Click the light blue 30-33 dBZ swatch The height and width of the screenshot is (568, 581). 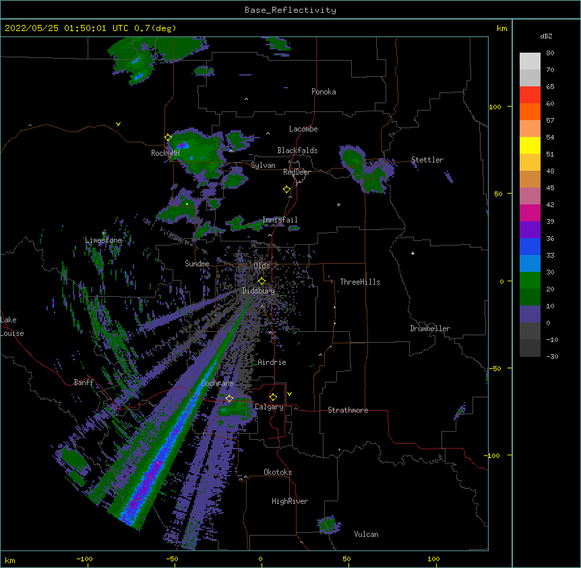[530, 264]
